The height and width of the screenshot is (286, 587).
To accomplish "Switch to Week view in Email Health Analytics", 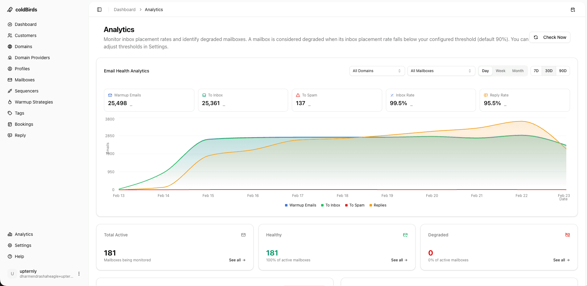I will (x=500, y=71).
